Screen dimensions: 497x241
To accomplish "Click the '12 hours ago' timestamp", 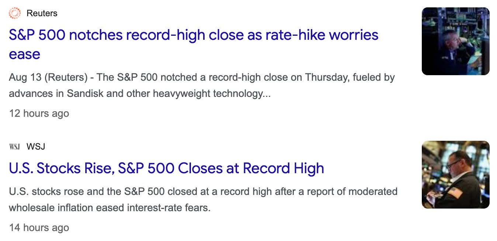I will point(39,113).
